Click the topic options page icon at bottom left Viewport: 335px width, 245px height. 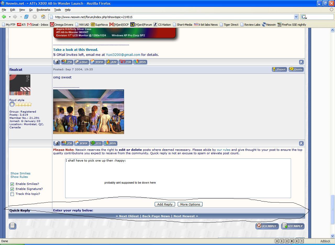[13, 226]
